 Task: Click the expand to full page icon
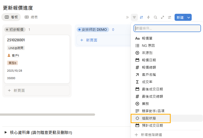point(163,17)
